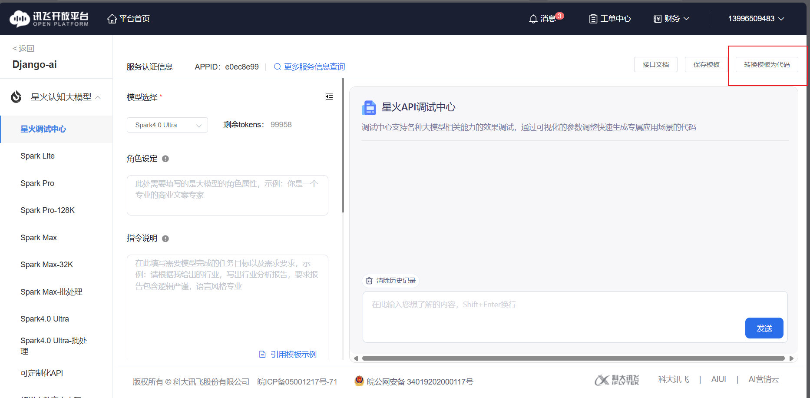Click the scrollbar right arrow

791,358
